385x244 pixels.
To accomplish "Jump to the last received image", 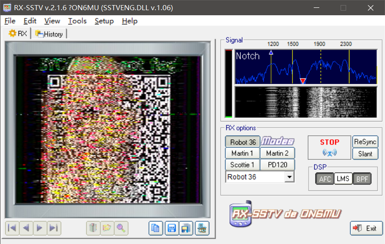I will pos(54,228).
